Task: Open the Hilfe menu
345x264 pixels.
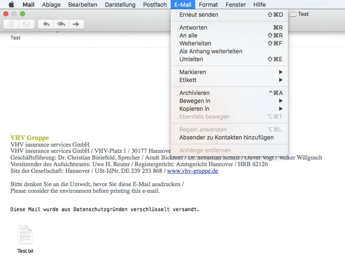Action: click(260, 4)
